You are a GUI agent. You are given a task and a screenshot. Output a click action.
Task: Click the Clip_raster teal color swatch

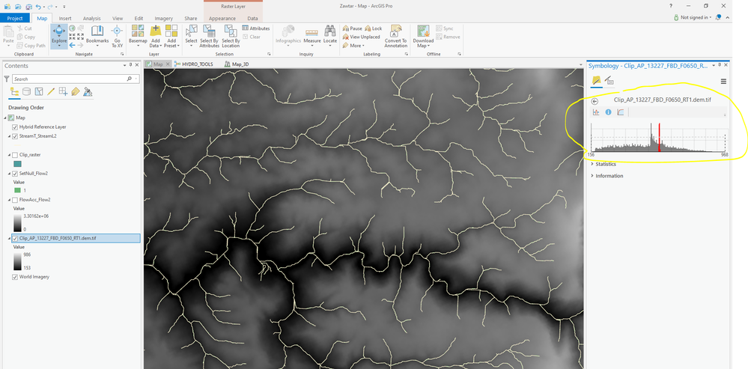pyautogui.click(x=17, y=164)
